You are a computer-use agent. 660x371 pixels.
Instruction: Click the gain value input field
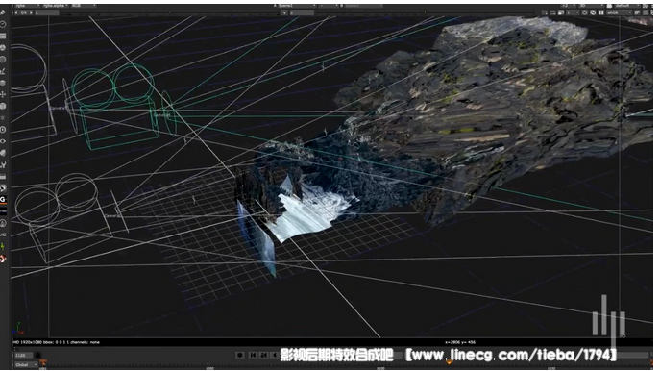click(46, 13)
